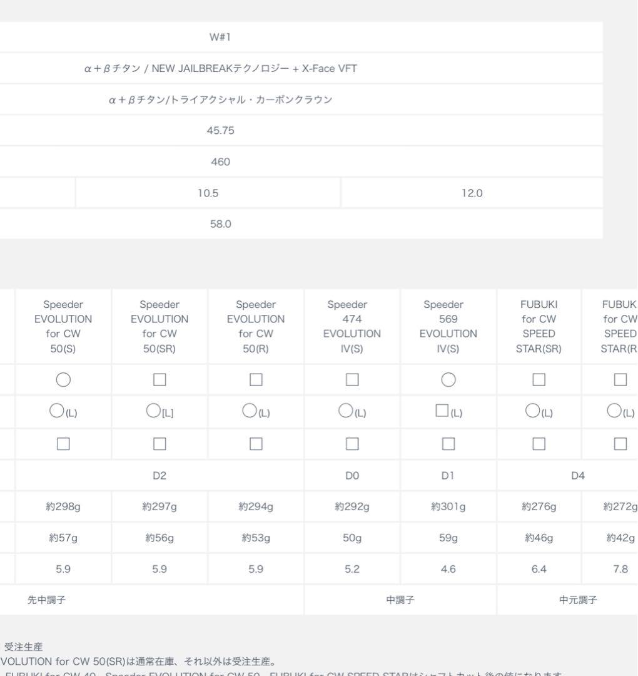Click the '12.0' loft cell
Viewport: 638px width, 676px height.
coord(472,193)
